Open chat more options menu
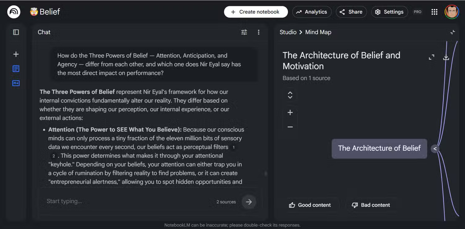 259,32
